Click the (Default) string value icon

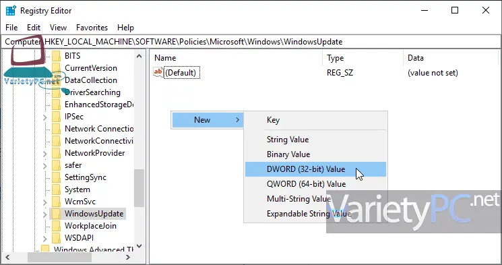(x=158, y=72)
